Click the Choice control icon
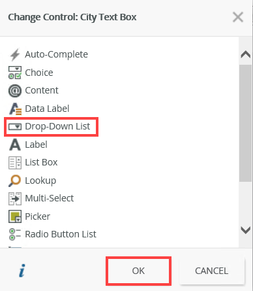 click(x=15, y=73)
